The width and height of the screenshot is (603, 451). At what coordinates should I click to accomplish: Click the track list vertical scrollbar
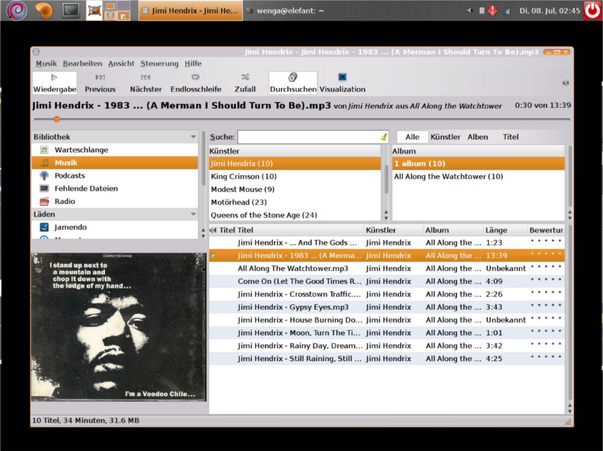coord(570,313)
